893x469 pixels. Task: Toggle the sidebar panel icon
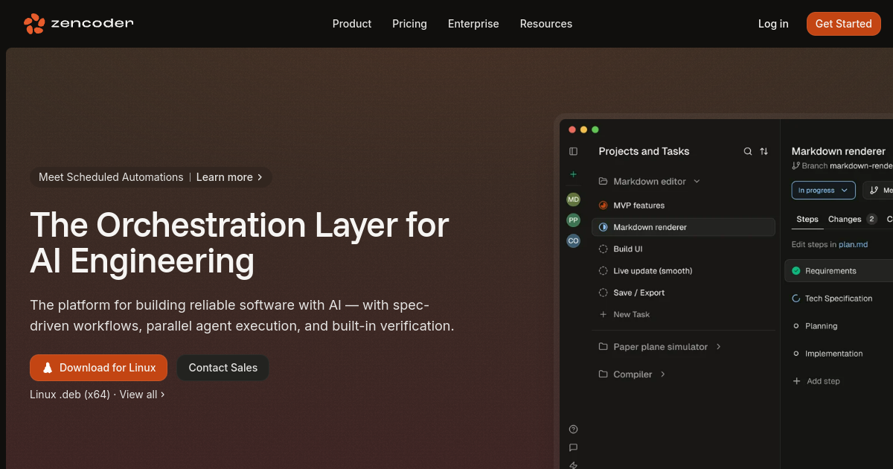click(x=573, y=151)
